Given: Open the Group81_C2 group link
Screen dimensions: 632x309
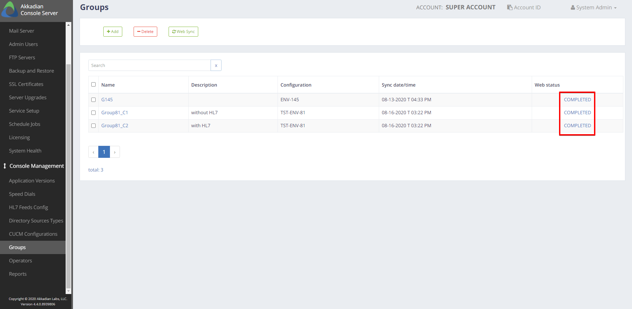Looking at the screenshot, I should [115, 126].
